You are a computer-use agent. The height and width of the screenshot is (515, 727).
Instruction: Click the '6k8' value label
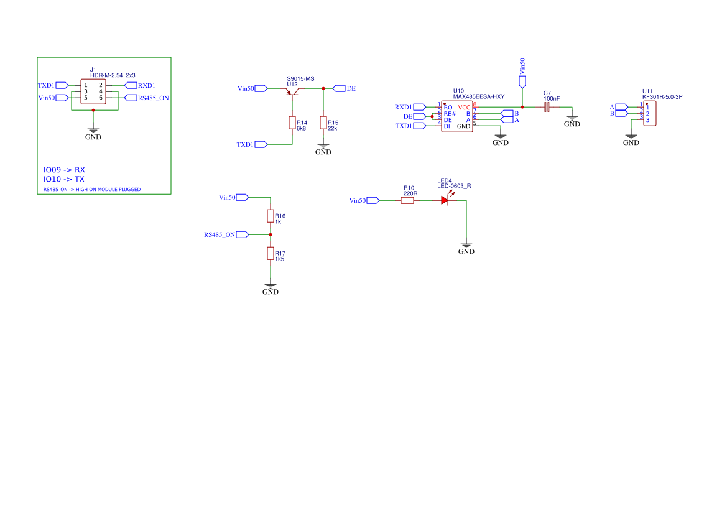point(302,128)
